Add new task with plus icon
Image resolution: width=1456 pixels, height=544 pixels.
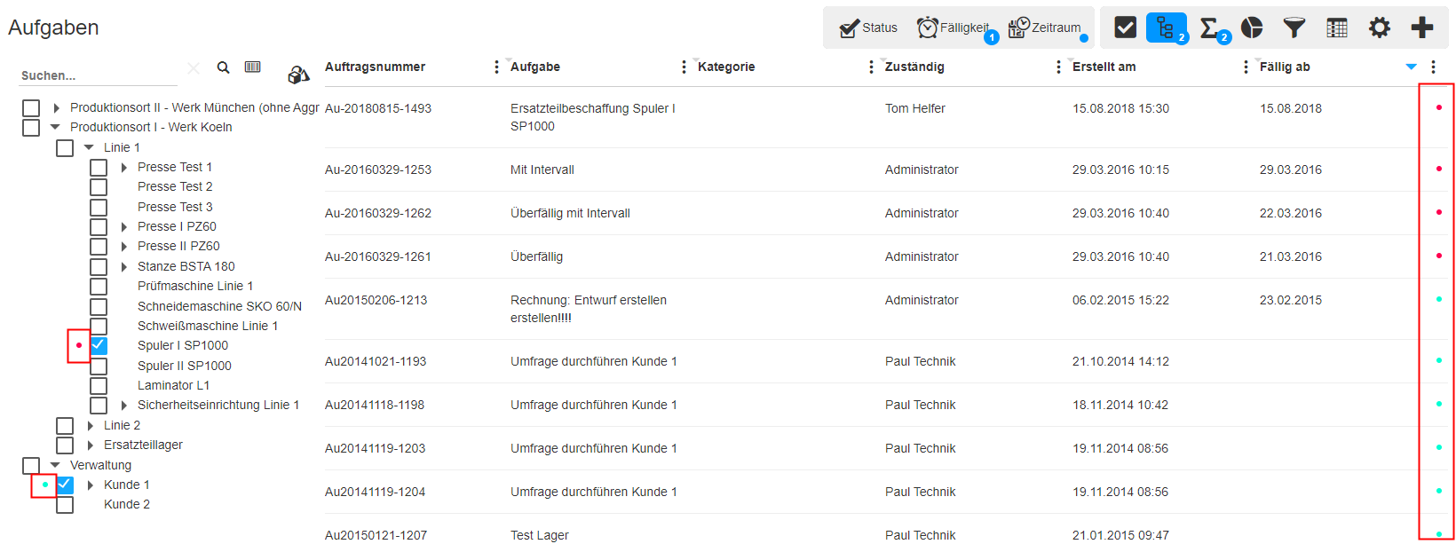[1422, 28]
